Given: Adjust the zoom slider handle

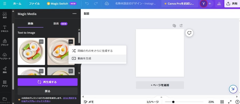Looking at the screenshot, I should (173, 102).
